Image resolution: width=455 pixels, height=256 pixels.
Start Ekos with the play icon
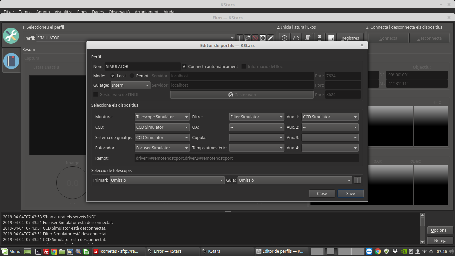(x=284, y=38)
